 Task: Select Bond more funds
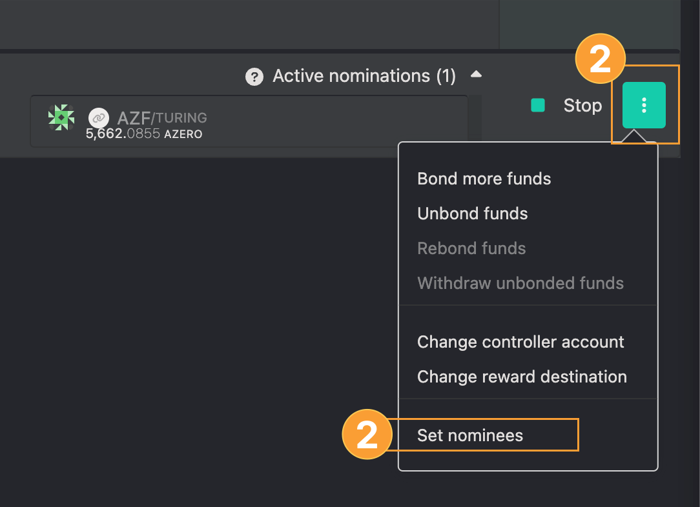[484, 179]
